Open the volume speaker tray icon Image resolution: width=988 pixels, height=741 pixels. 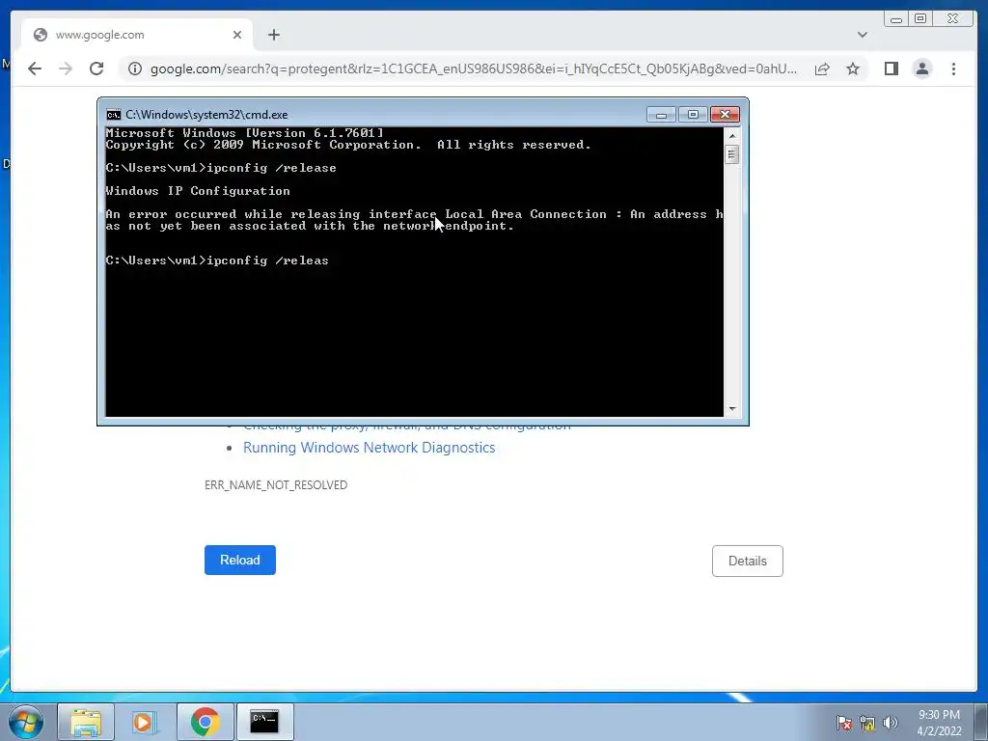(891, 723)
